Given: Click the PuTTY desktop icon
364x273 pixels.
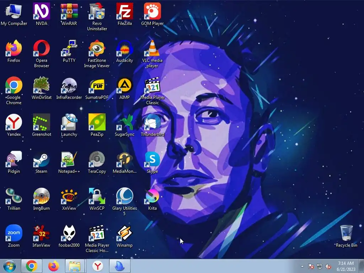Looking at the screenshot, I should pyautogui.click(x=69, y=51).
